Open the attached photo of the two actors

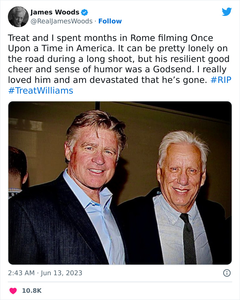[120, 182]
